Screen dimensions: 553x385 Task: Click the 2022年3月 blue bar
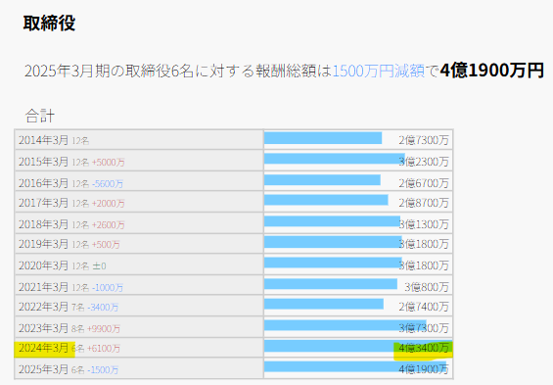(x=324, y=304)
